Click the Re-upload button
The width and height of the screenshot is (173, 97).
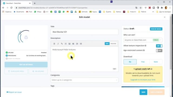pos(38,71)
